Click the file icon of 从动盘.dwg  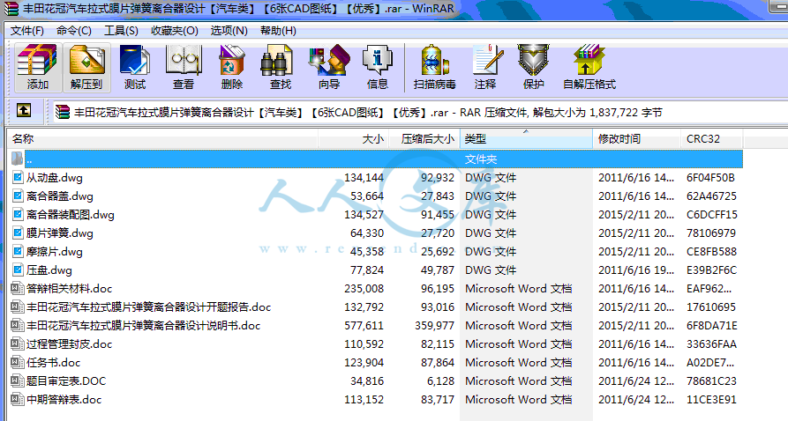coord(18,178)
